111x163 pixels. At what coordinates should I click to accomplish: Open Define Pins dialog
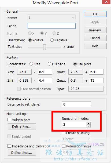click(22, 126)
